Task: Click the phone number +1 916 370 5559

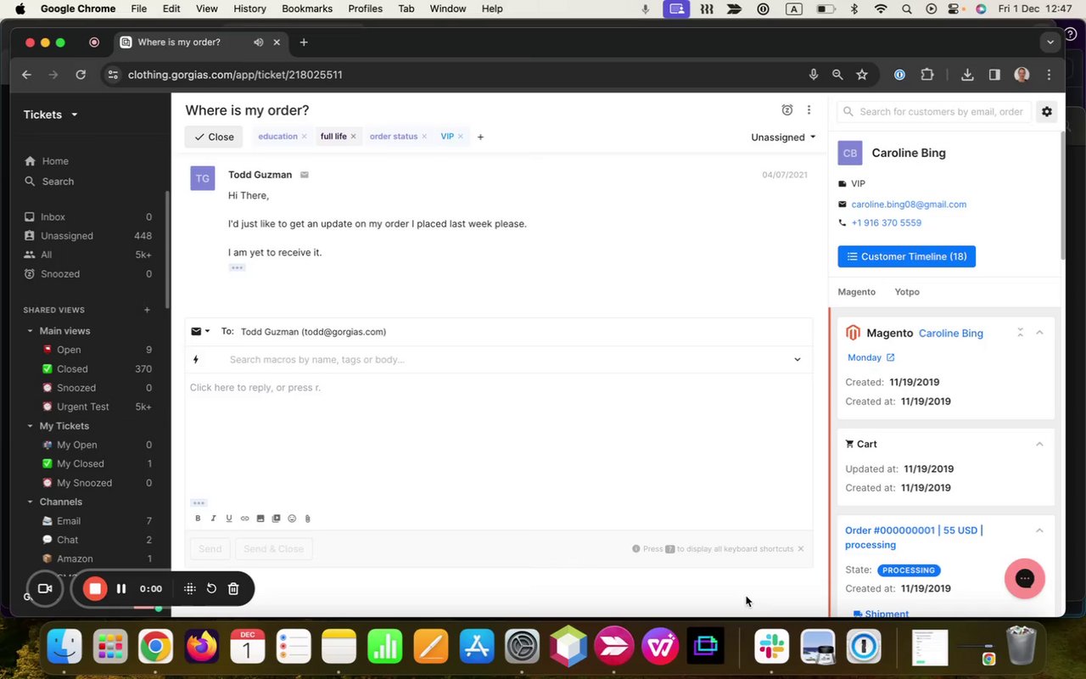Action: (886, 223)
